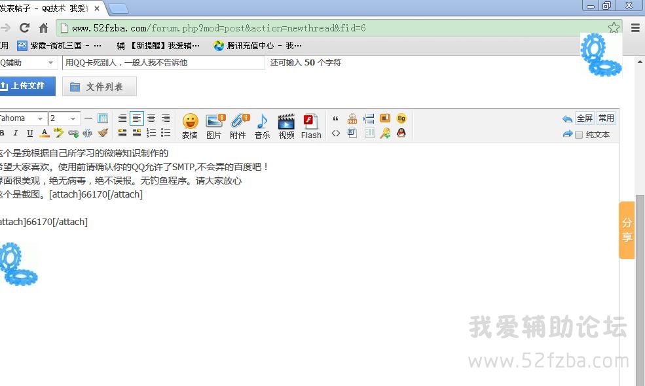Remove link with broken chain icon
The width and height of the screenshot is (645, 386).
tap(88, 133)
